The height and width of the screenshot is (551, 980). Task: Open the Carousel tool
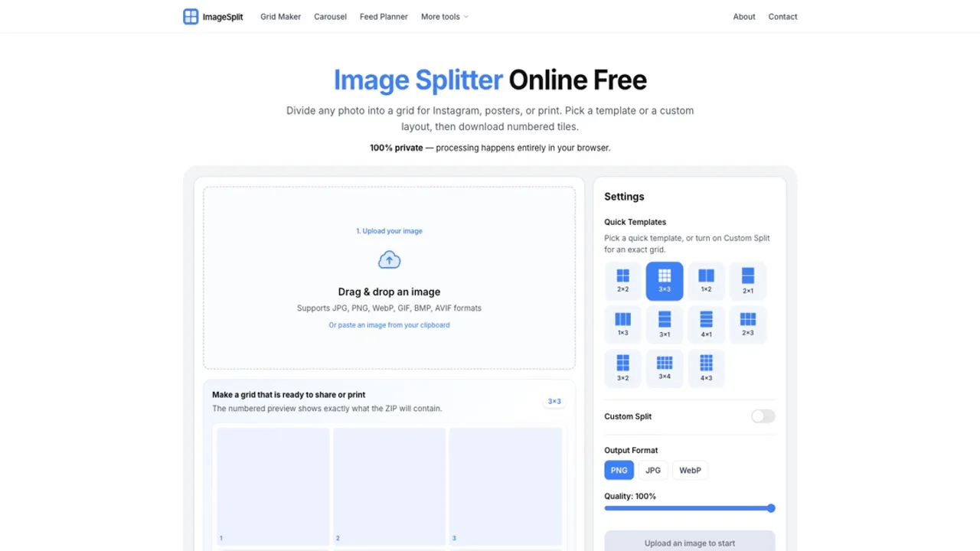click(x=330, y=17)
